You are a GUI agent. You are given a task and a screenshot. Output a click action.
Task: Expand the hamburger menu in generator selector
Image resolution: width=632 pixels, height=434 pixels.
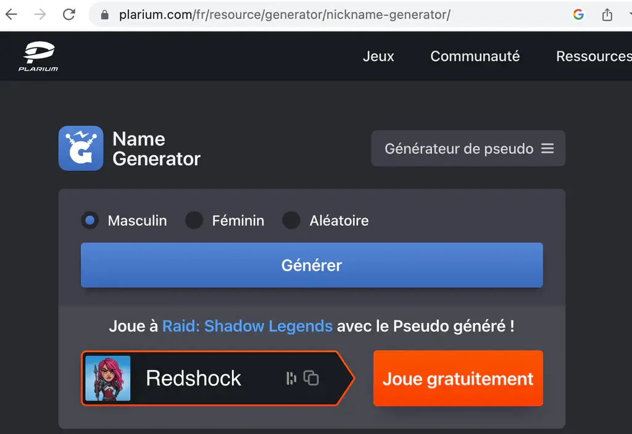(547, 149)
